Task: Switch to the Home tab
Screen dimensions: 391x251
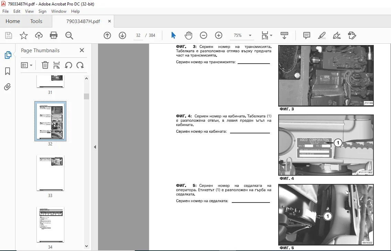Action: point(13,21)
